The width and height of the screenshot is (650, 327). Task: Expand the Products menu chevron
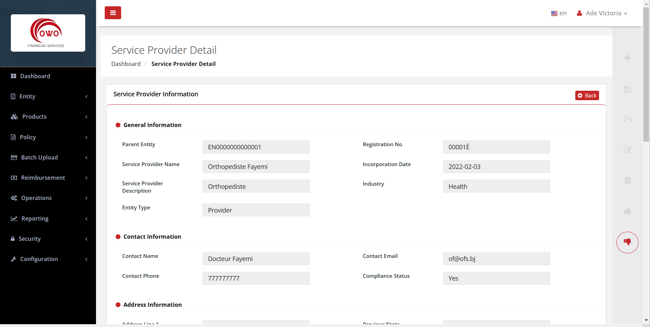click(x=86, y=117)
